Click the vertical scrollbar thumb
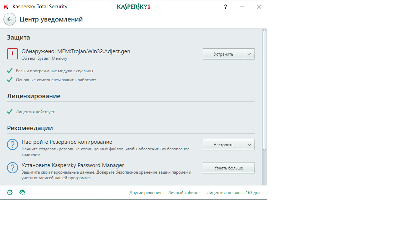 tap(265, 90)
